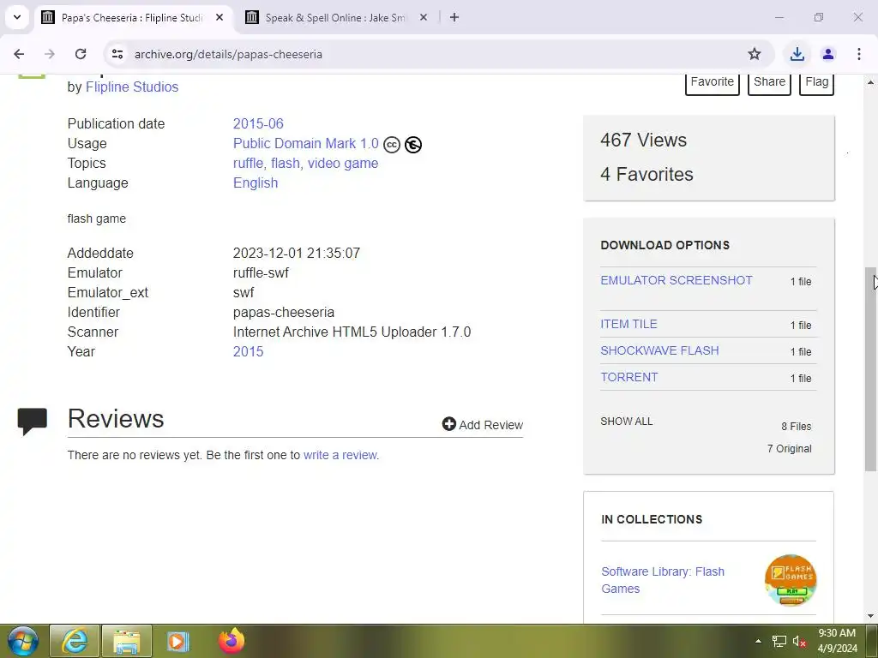This screenshot has height=658, width=878.
Task: Open Firefox from the taskbar
Action: 232,641
